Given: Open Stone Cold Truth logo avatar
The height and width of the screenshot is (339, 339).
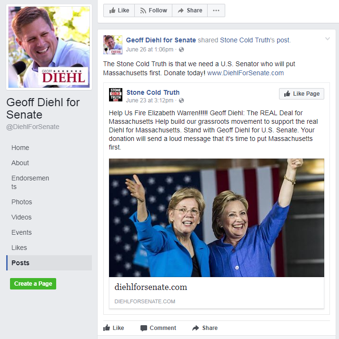Looking at the screenshot, I should [x=116, y=95].
